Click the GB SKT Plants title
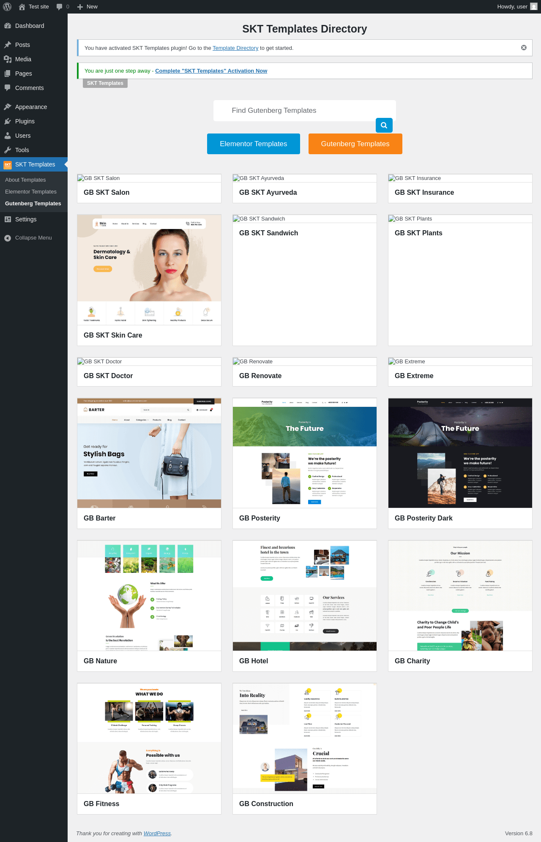 [418, 233]
